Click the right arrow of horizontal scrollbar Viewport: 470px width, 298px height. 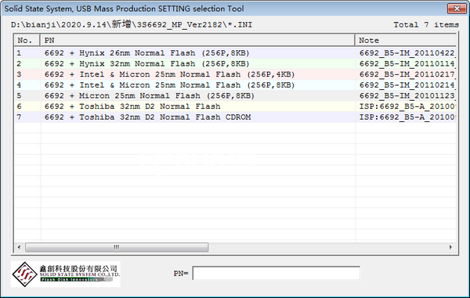pos(450,247)
